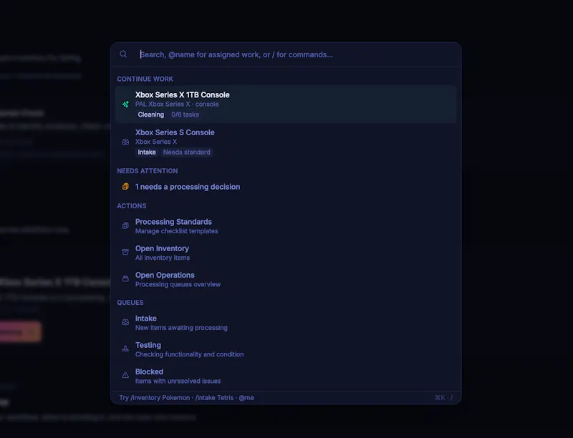Click the Processing Standards checklist icon
Viewport: 573px width, 438px height.
[125, 225]
